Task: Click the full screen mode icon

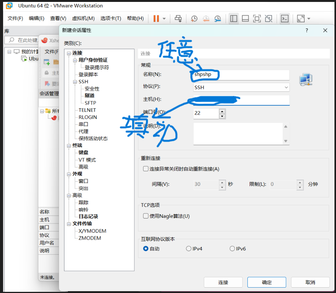Action: (257, 19)
